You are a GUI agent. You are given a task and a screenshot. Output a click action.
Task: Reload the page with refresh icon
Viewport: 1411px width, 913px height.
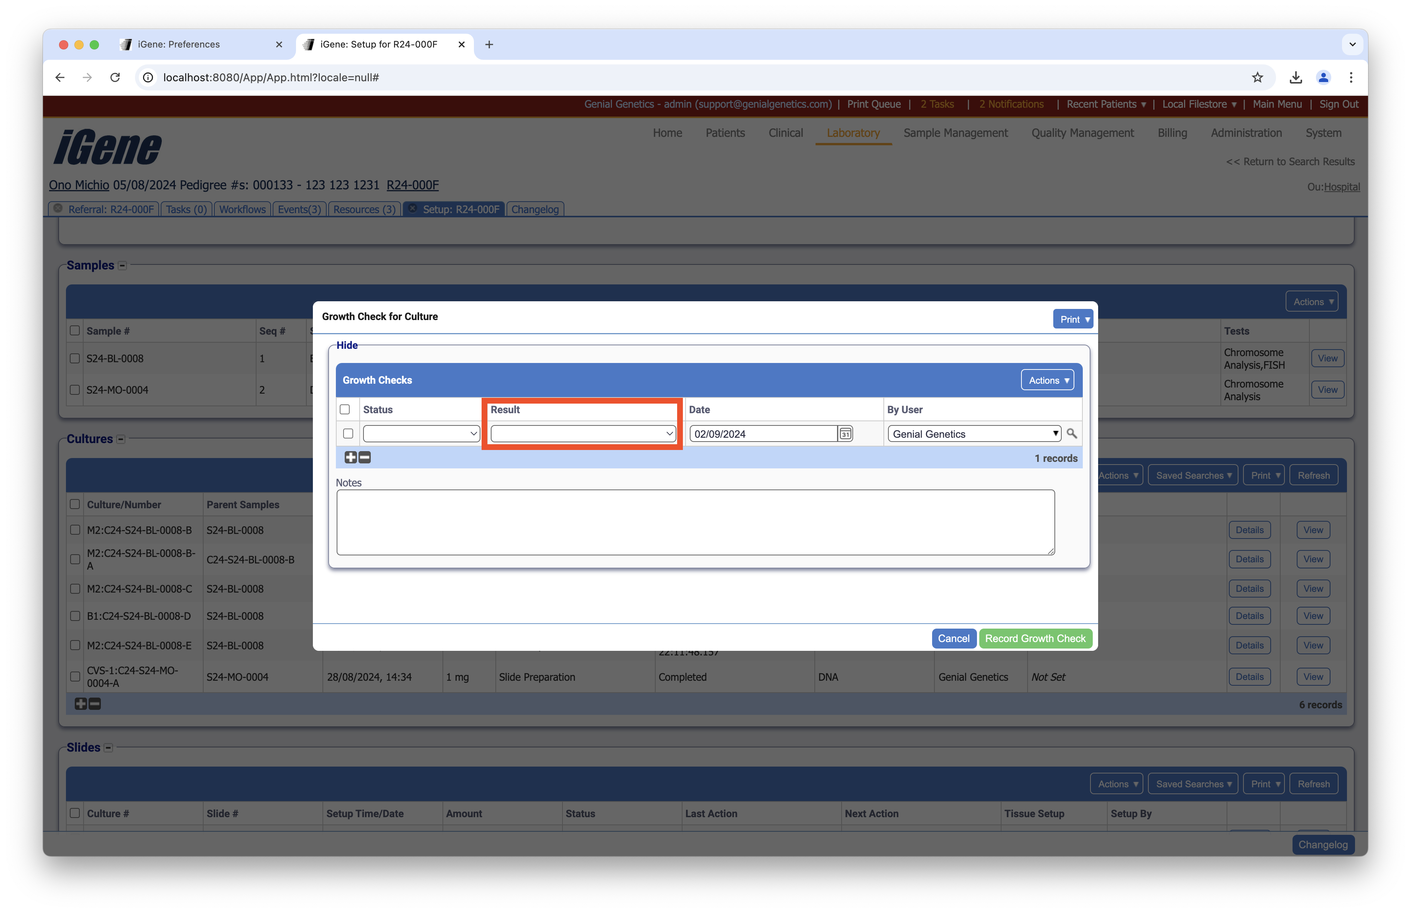point(115,77)
